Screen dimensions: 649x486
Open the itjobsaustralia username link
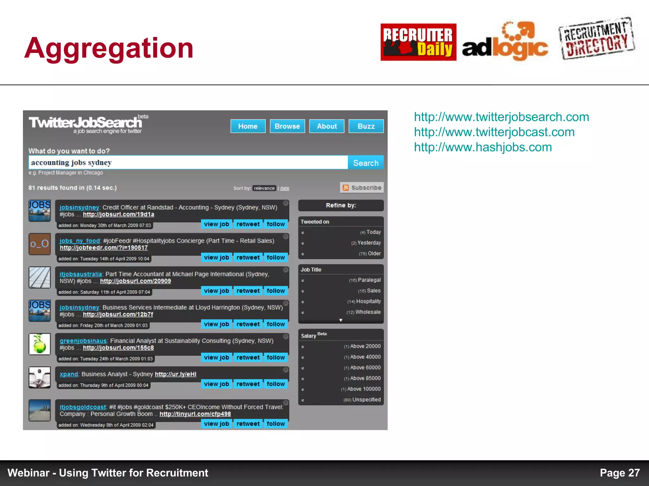click(x=81, y=274)
